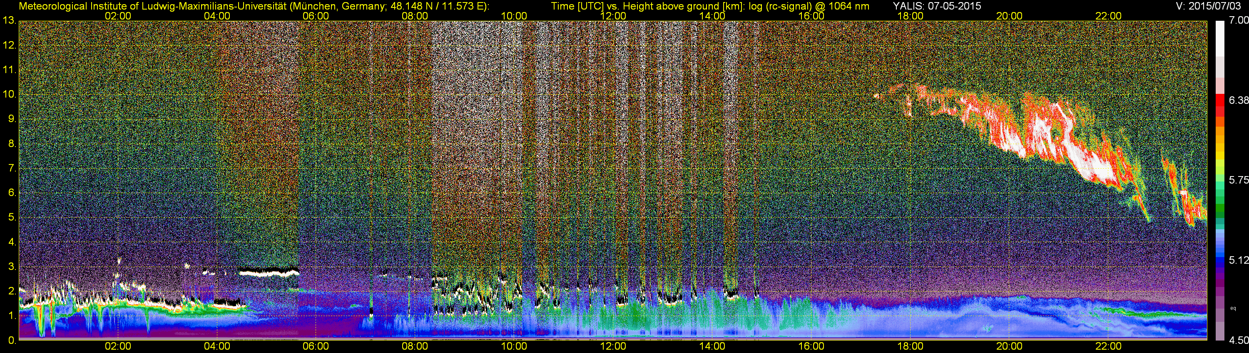Click the '7.' height axis label

[12, 168]
